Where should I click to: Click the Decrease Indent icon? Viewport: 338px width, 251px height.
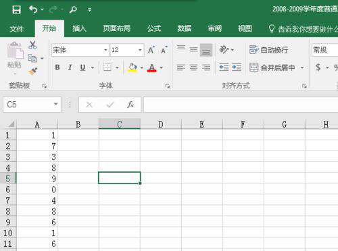[x=224, y=67]
